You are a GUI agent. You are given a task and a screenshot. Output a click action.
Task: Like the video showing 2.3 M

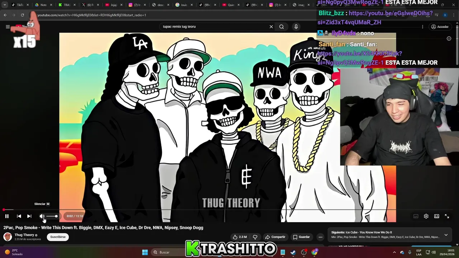click(240, 237)
